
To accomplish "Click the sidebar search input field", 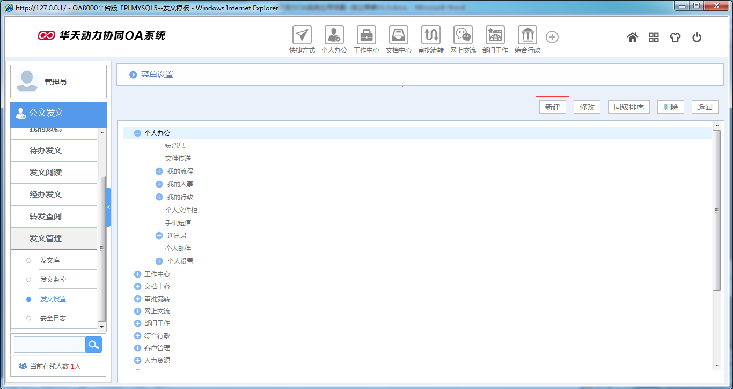I will 49,345.
